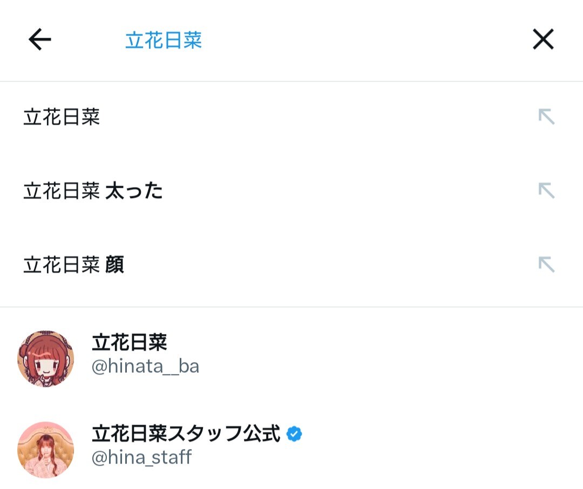Choose the 立花日菜 太った search suggestion
This screenshot has height=489, width=583.
[93, 191]
